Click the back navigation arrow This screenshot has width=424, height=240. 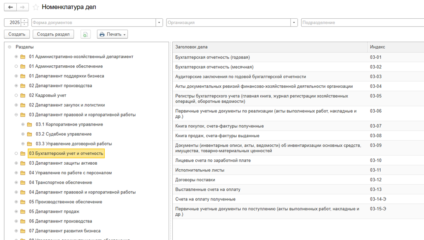10,7
